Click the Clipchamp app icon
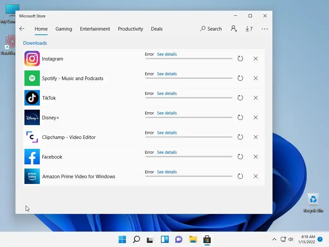This screenshot has height=247, width=329. point(32,137)
